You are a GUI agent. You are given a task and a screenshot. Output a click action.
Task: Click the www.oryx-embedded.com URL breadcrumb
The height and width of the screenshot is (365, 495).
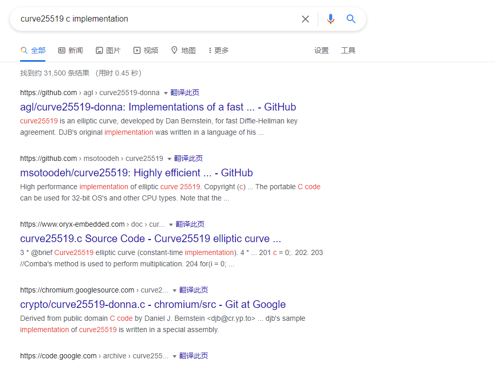[92, 225]
